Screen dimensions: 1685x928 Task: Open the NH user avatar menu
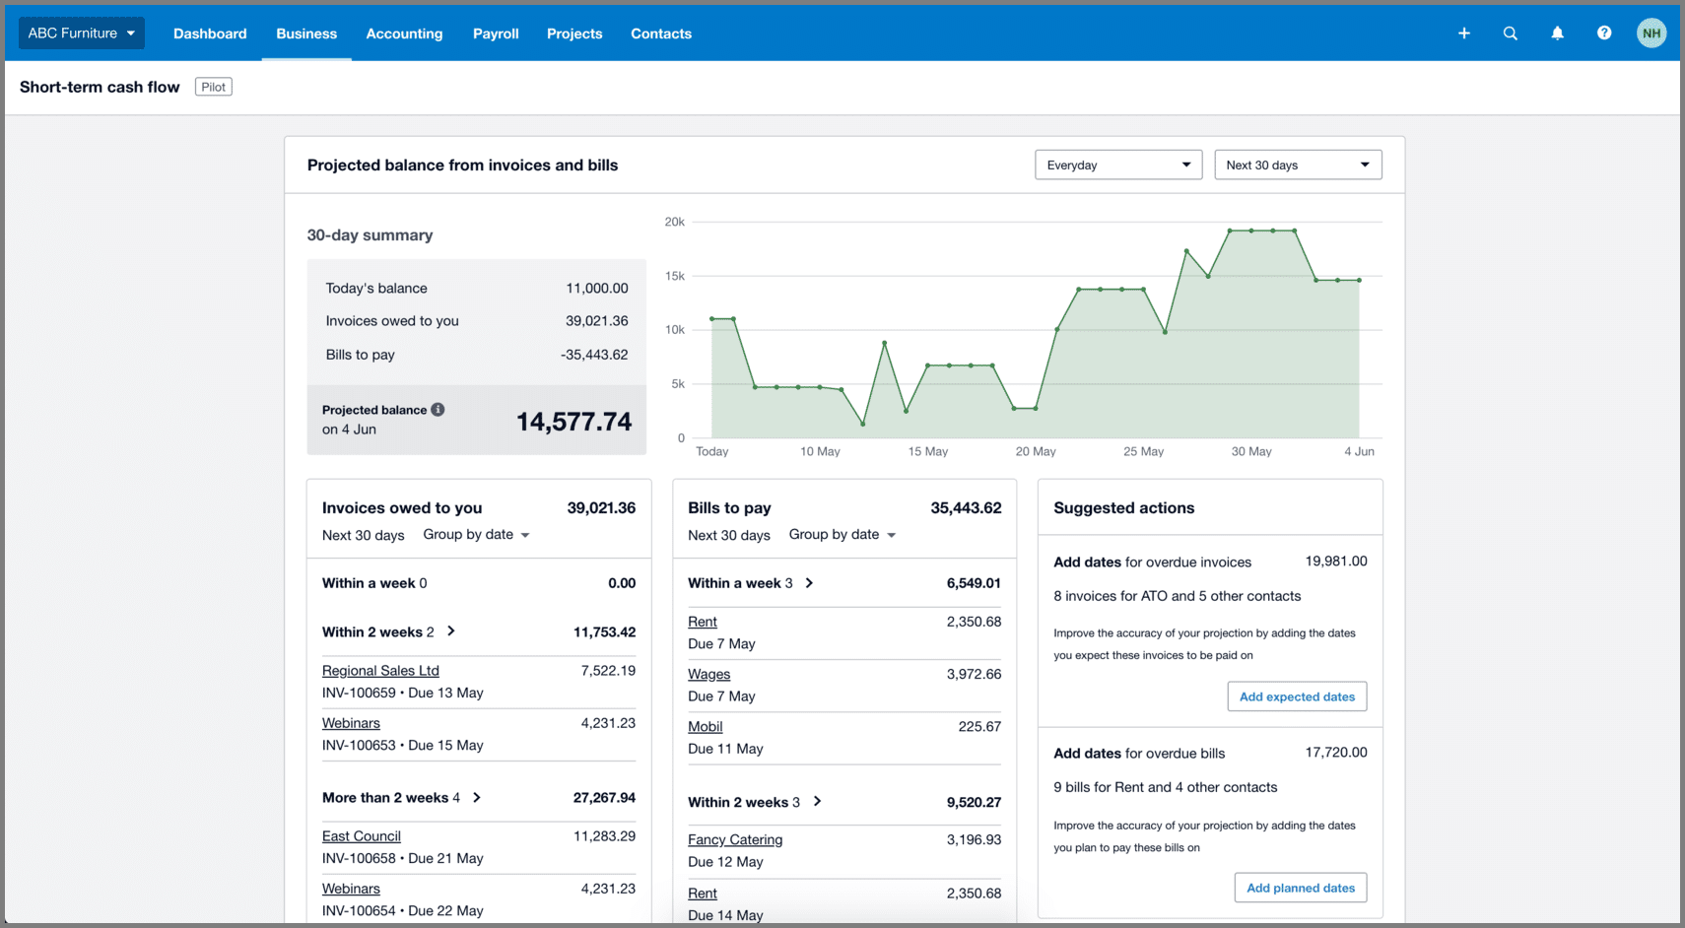[1651, 33]
